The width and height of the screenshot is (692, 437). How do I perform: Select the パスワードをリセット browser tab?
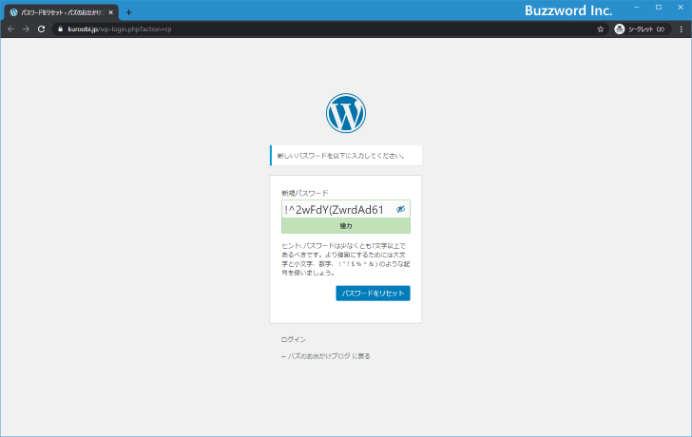pos(62,12)
